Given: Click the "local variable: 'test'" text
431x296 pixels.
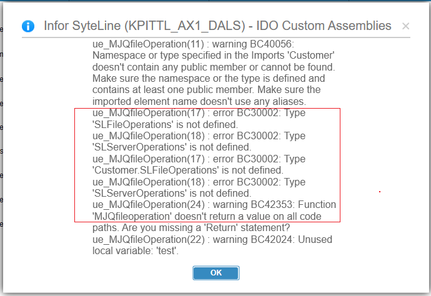Looking at the screenshot, I should [x=136, y=250].
